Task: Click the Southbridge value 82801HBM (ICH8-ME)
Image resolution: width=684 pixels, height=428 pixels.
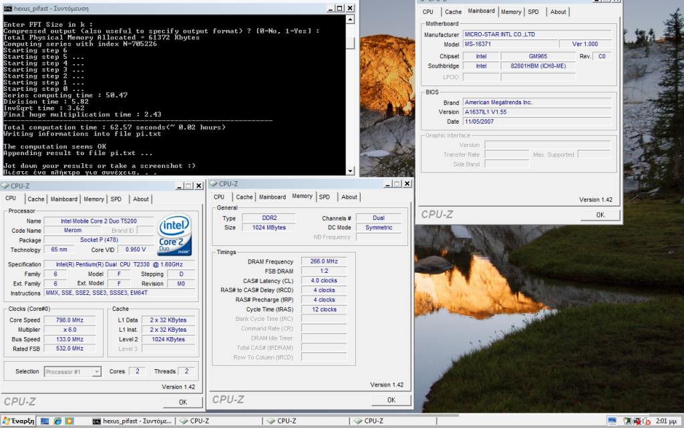Action: (538, 66)
